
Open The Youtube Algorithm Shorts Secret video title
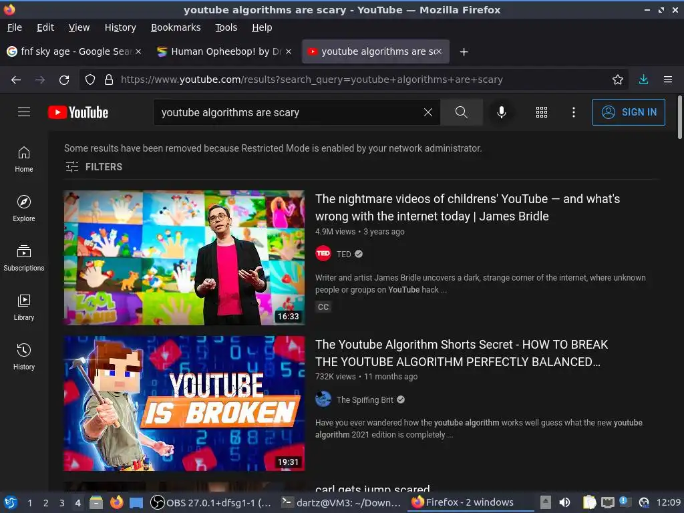click(x=462, y=353)
